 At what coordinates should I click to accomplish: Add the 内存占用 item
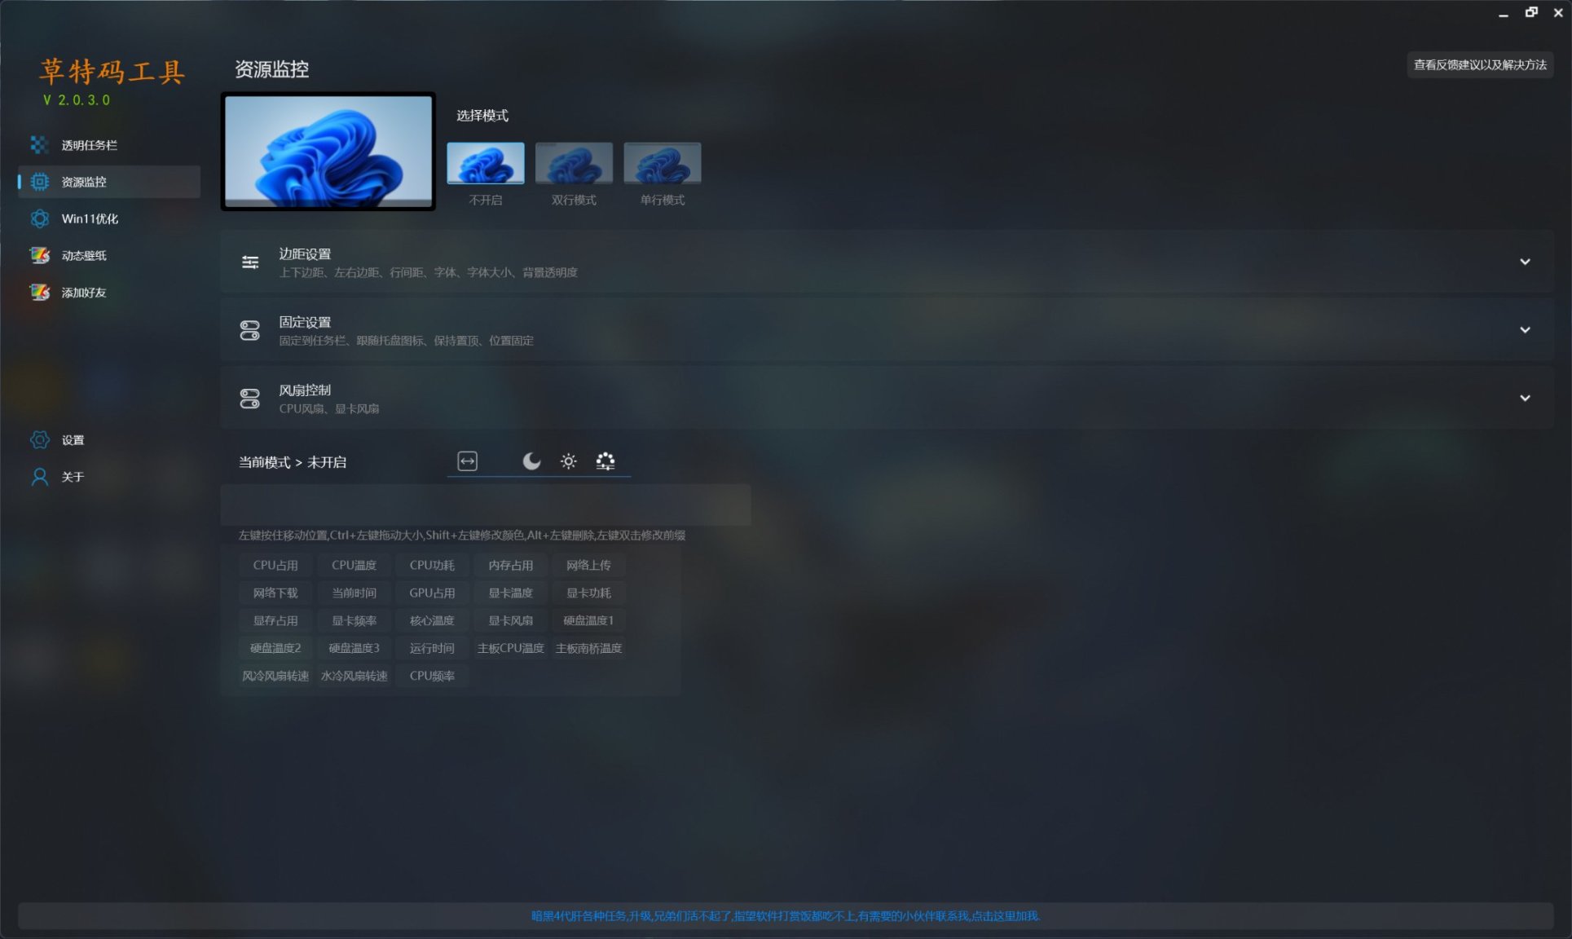(x=510, y=565)
